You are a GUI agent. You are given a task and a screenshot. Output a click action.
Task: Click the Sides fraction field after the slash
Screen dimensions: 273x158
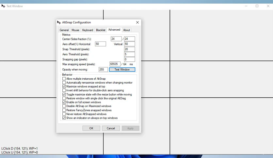130,39
